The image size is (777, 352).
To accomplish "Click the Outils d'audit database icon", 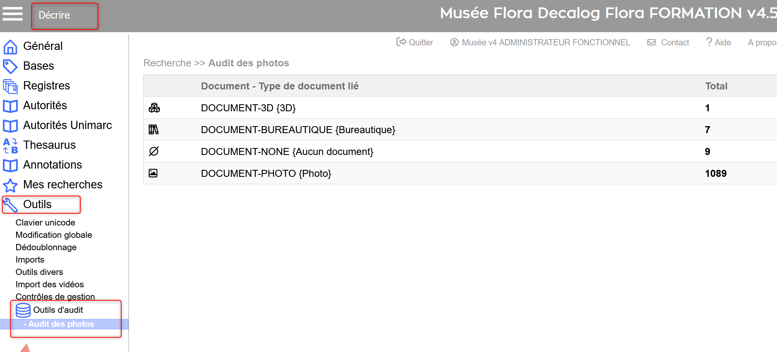I will pyautogui.click(x=23, y=310).
